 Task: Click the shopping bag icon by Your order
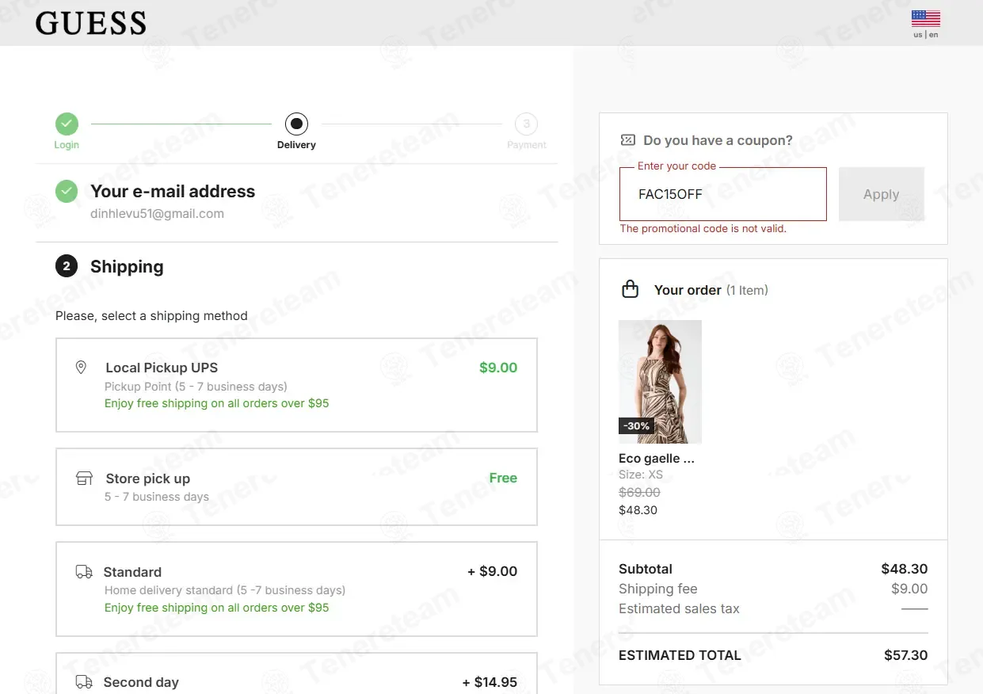click(631, 289)
